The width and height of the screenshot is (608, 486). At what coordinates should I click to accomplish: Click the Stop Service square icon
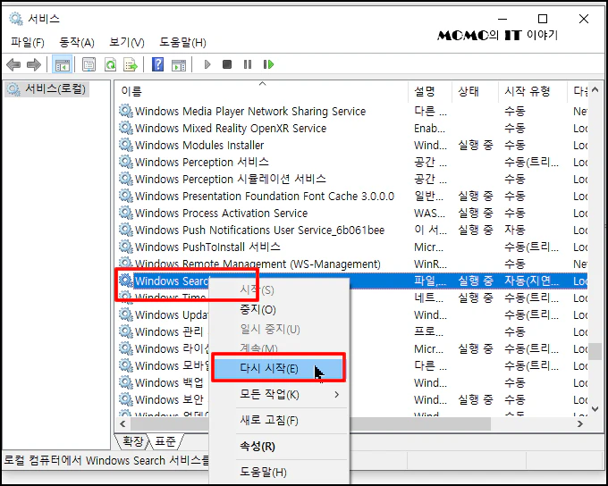pos(227,64)
